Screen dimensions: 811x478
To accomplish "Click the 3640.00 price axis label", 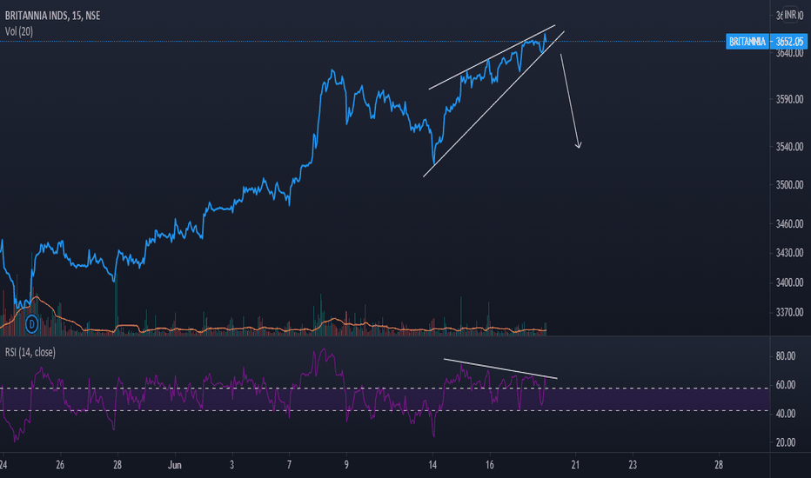I will coord(789,53).
